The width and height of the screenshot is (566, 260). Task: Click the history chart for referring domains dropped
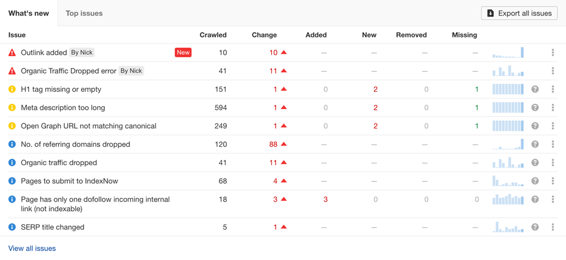[508, 144]
